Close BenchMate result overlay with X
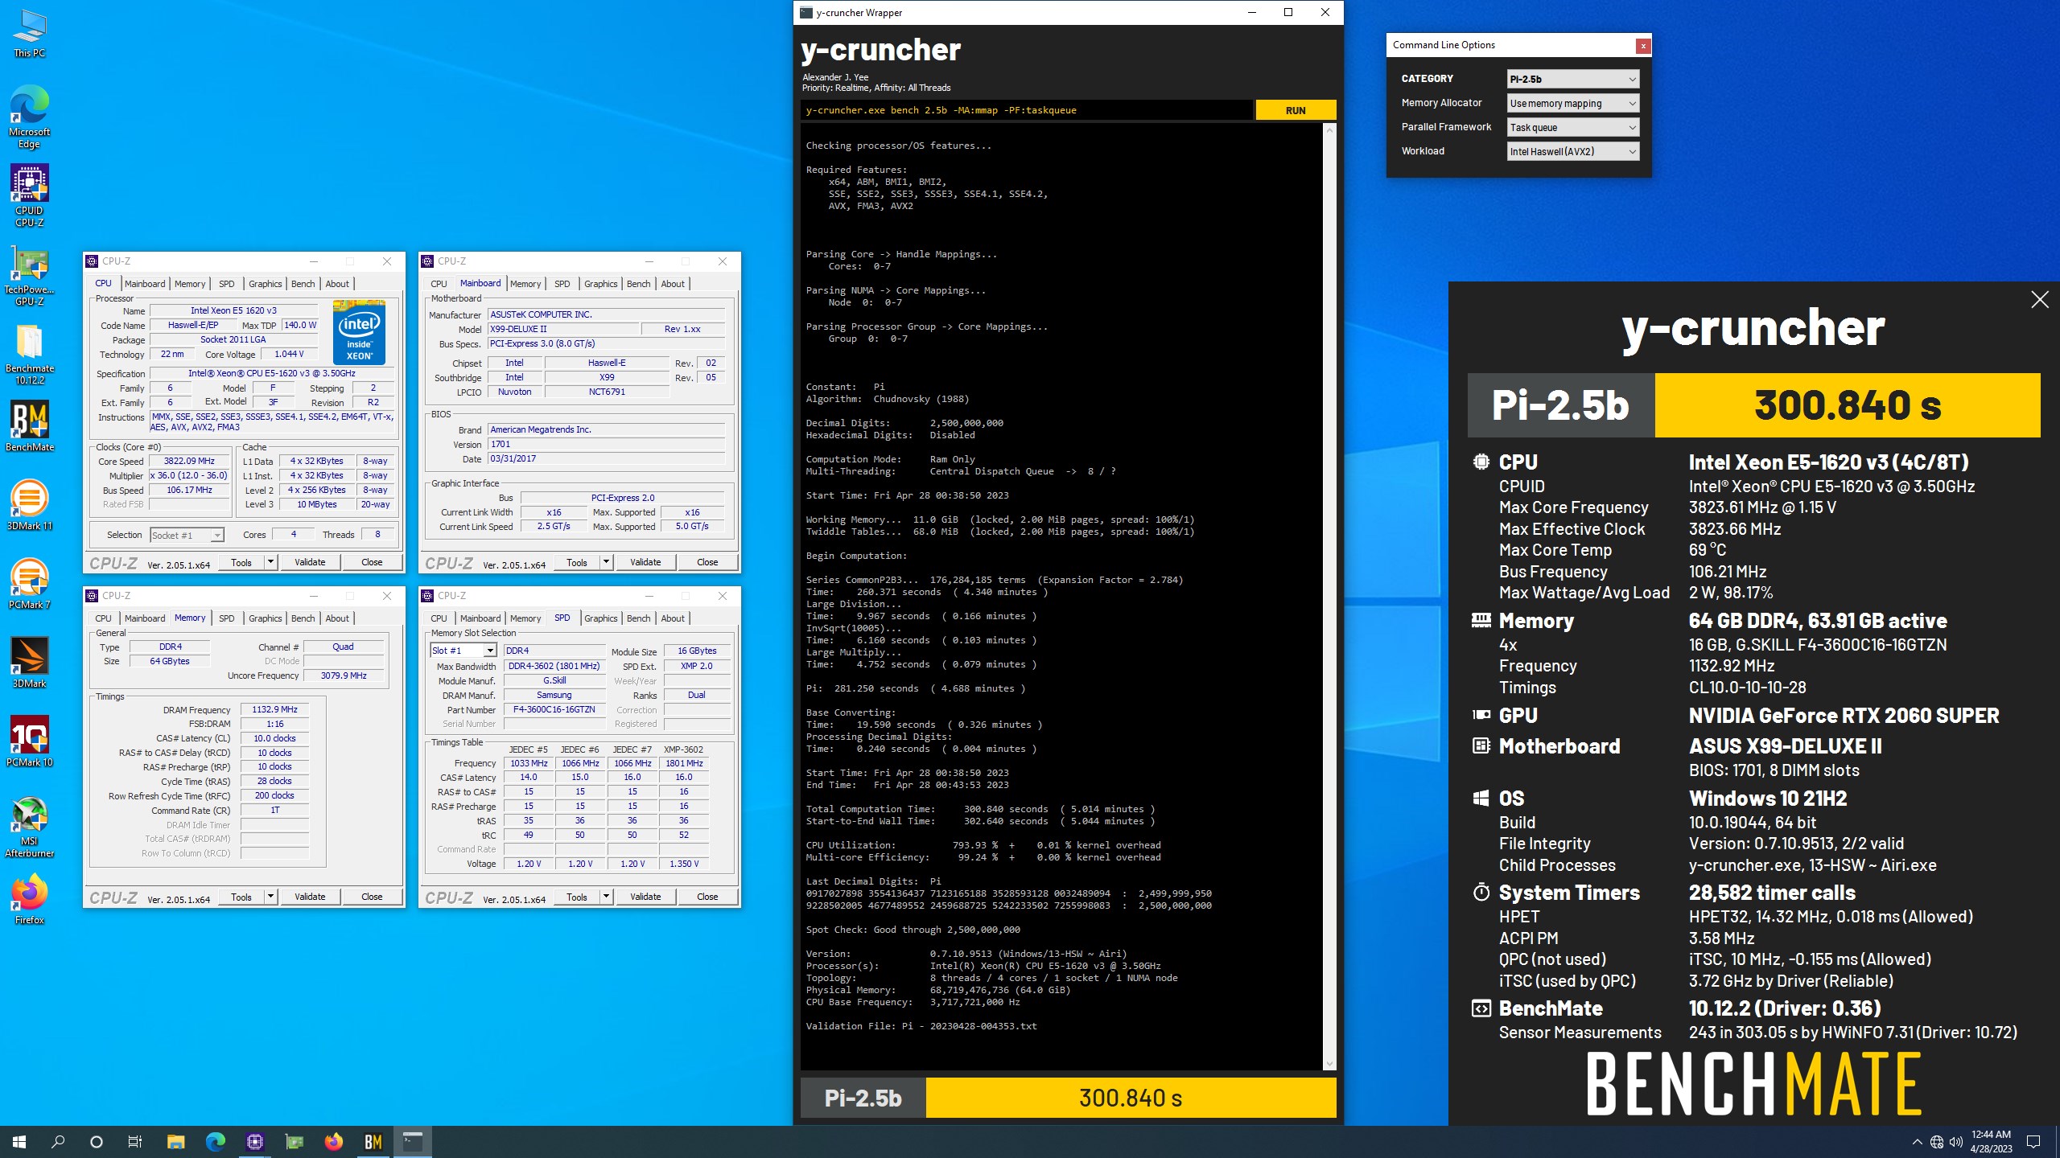The height and width of the screenshot is (1158, 2060). click(x=2040, y=300)
